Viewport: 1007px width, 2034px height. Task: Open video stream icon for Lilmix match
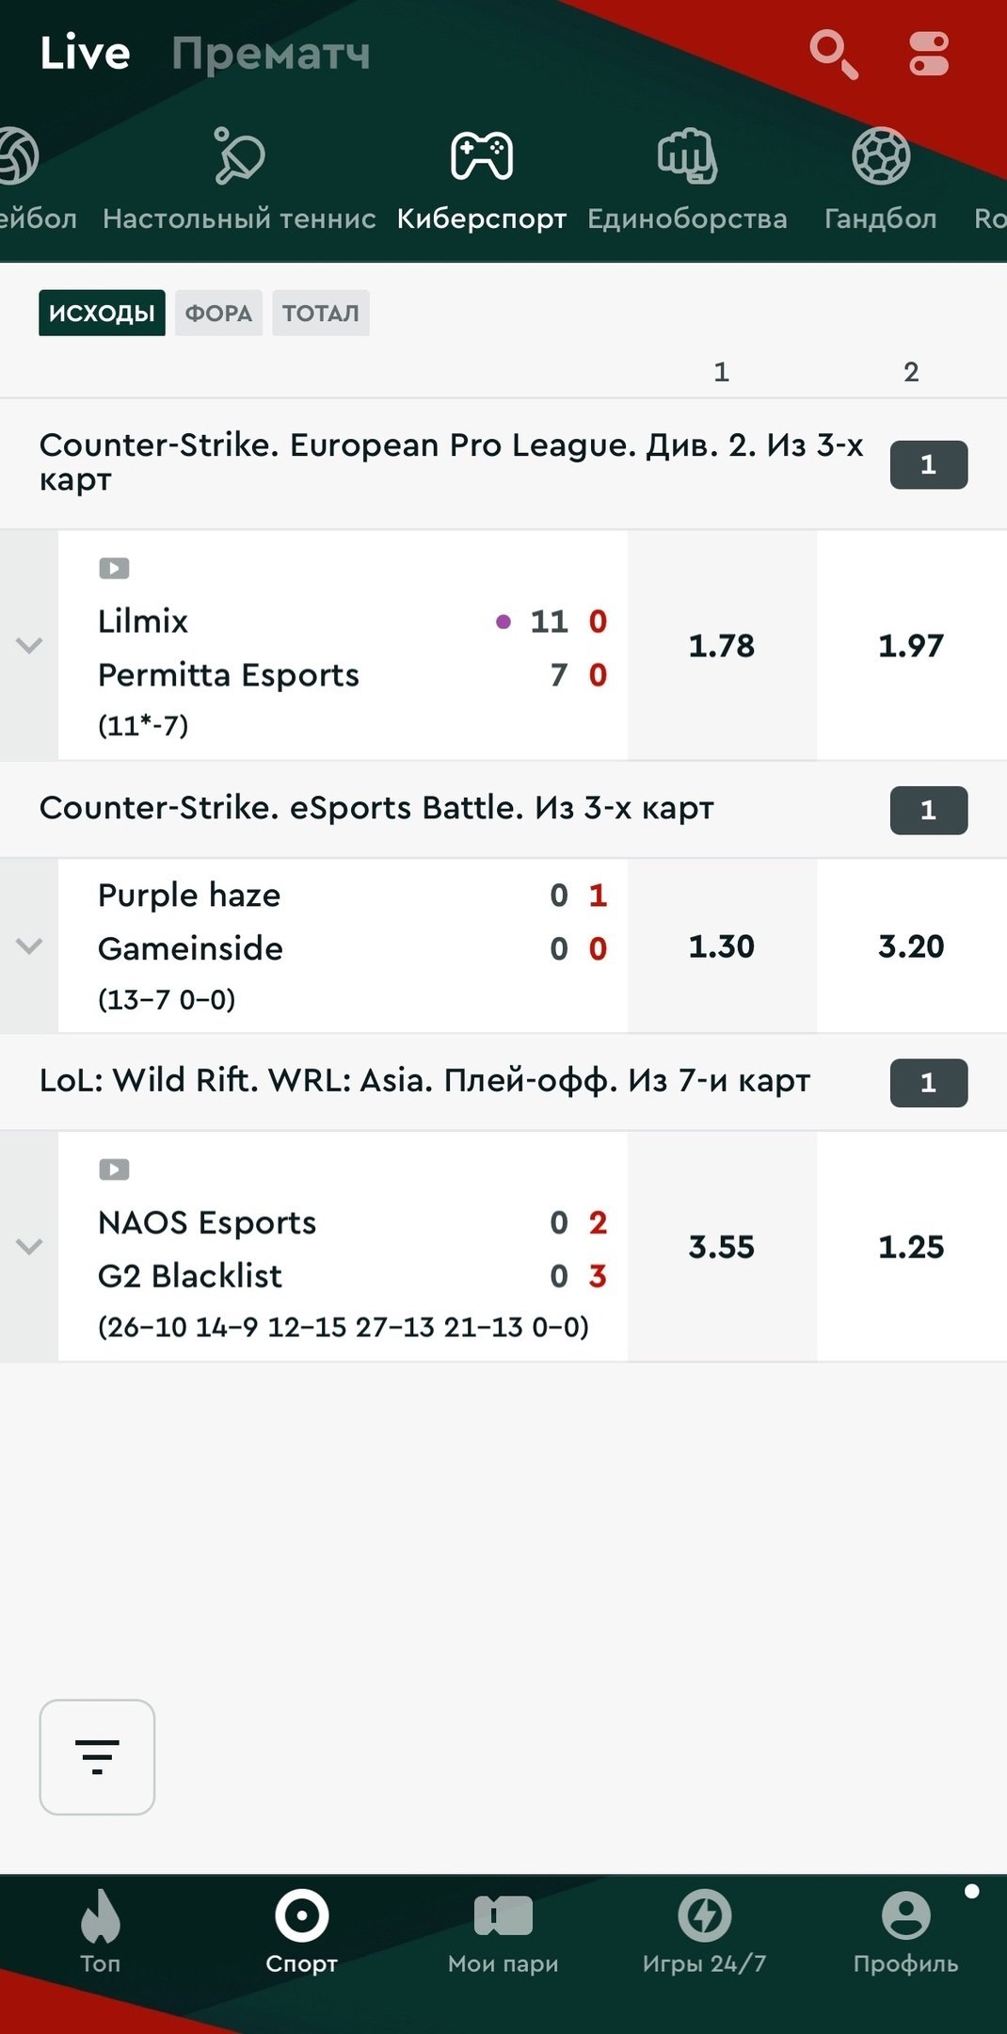114,569
